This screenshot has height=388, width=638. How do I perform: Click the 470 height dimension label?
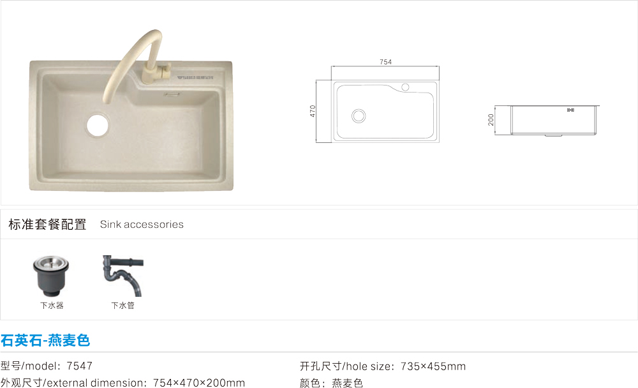point(313,111)
